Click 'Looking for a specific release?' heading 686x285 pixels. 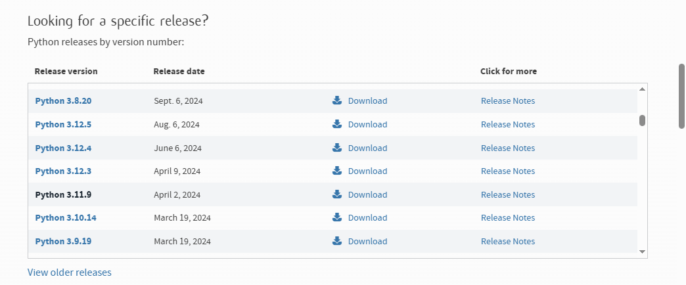118,21
